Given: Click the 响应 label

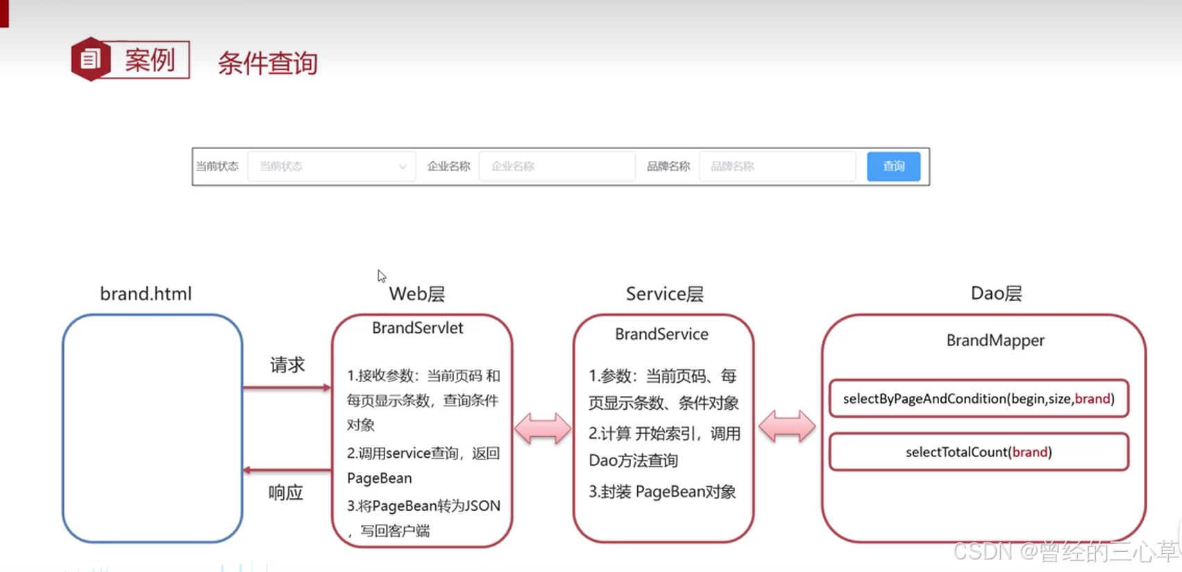Looking at the screenshot, I should tap(286, 493).
